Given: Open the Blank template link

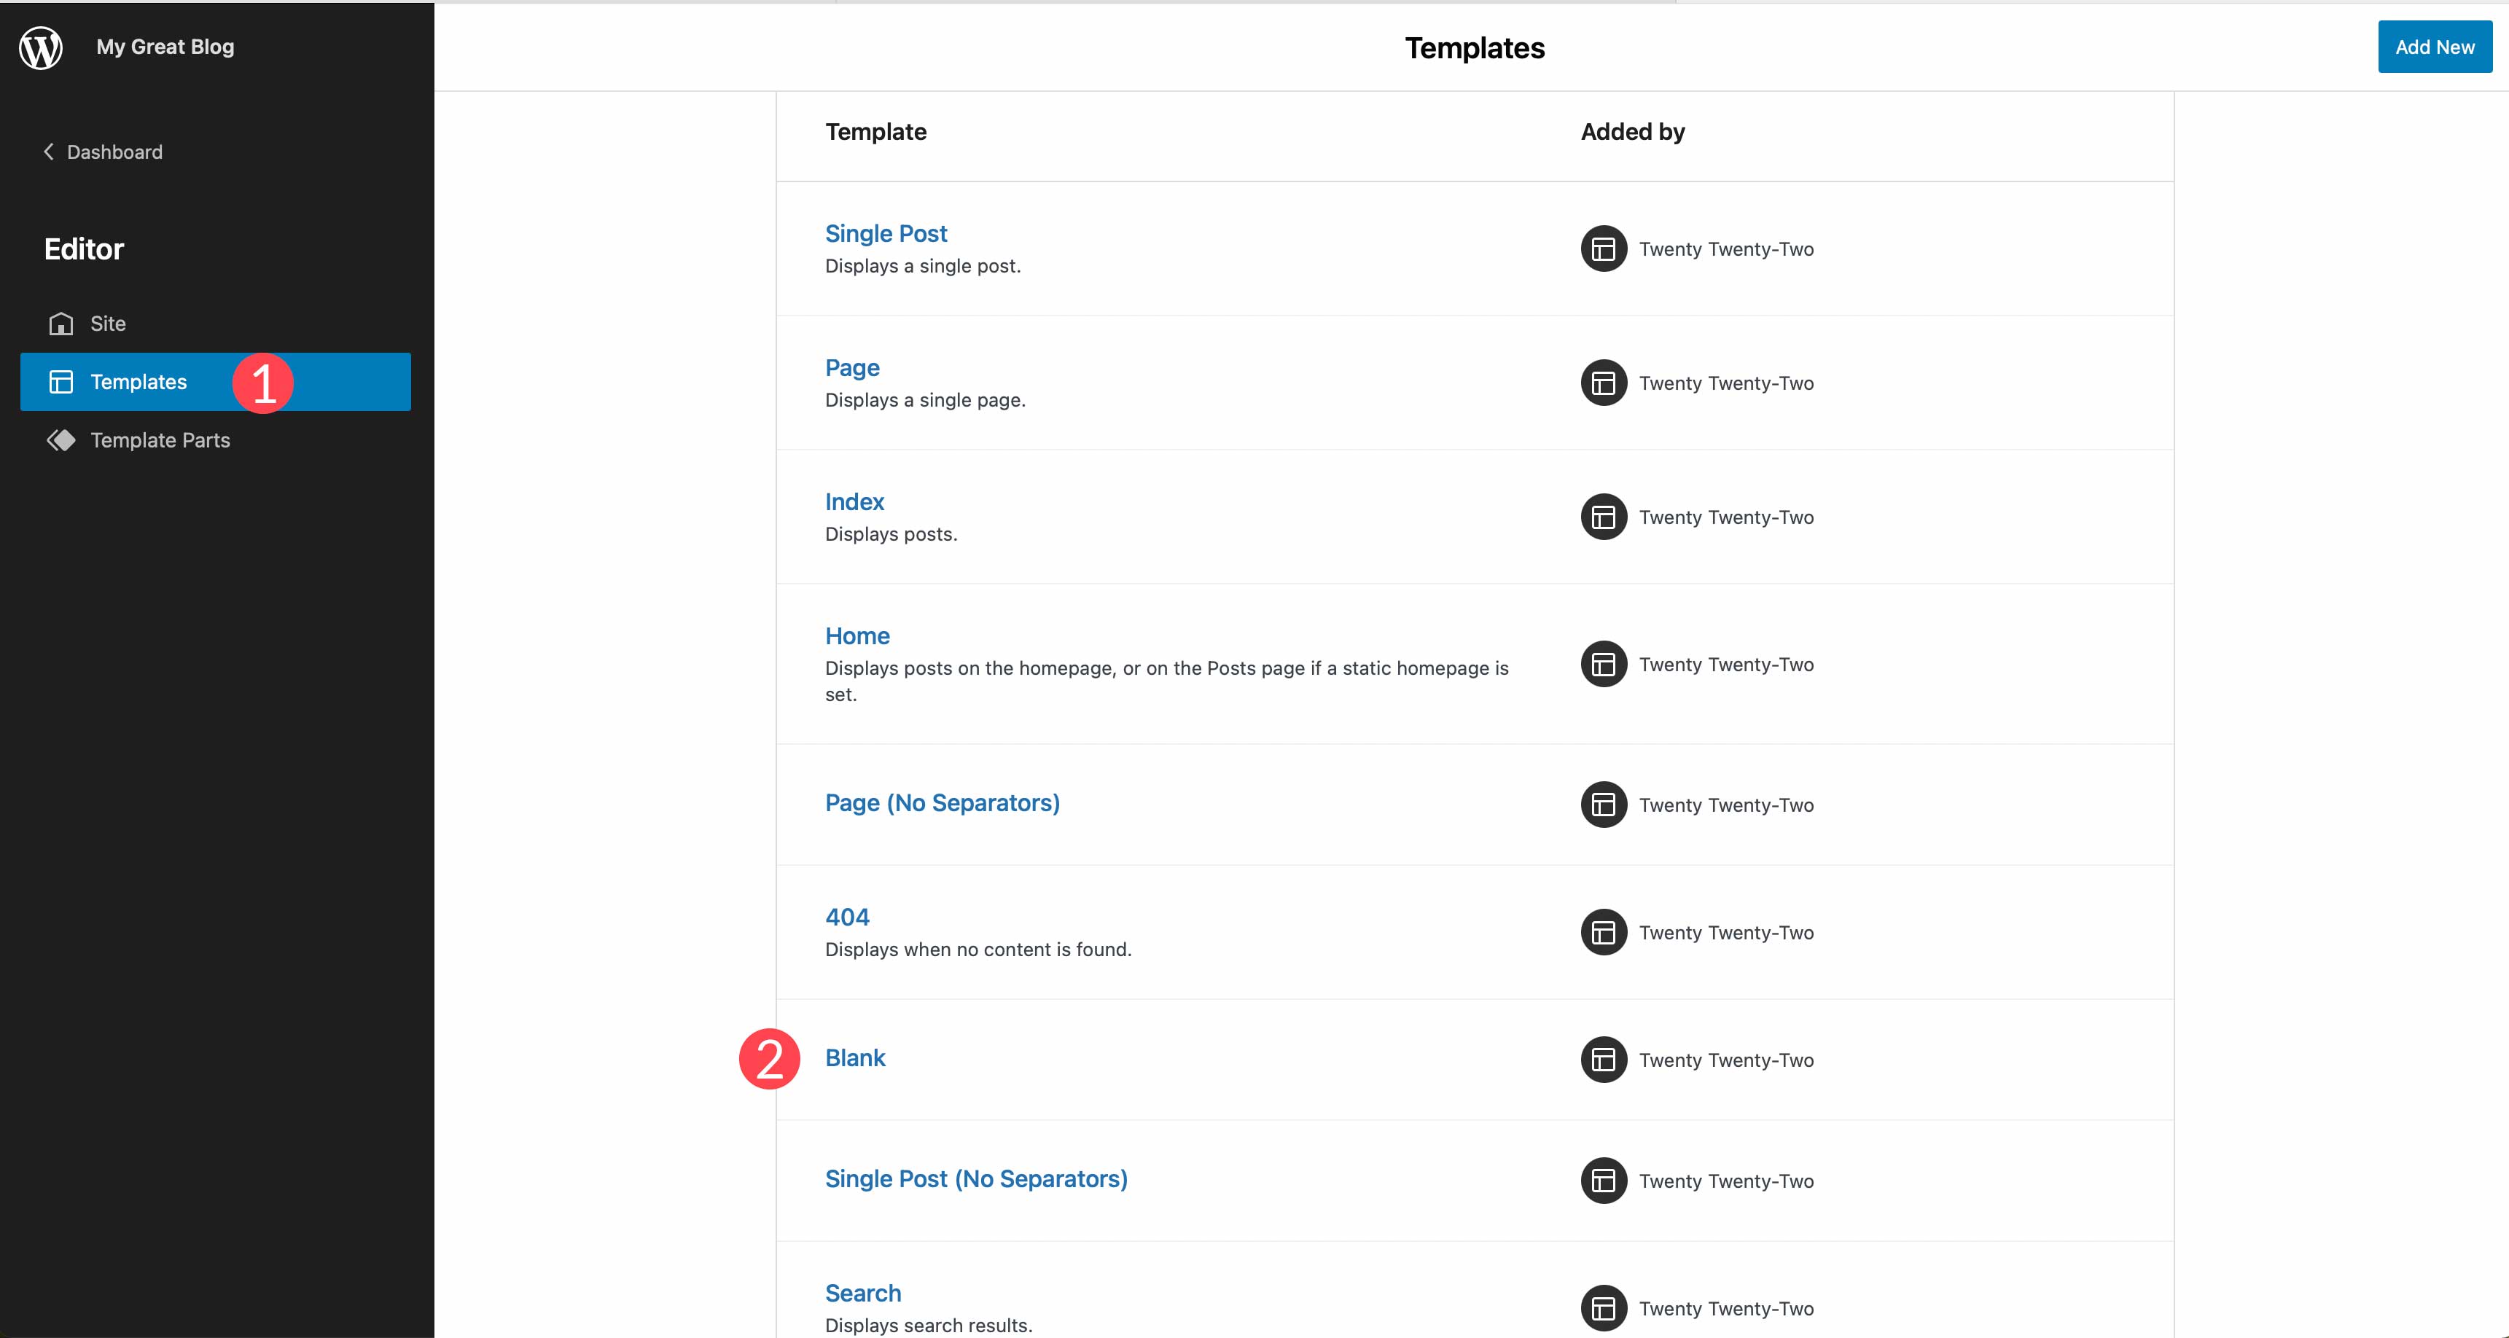Looking at the screenshot, I should (x=855, y=1057).
